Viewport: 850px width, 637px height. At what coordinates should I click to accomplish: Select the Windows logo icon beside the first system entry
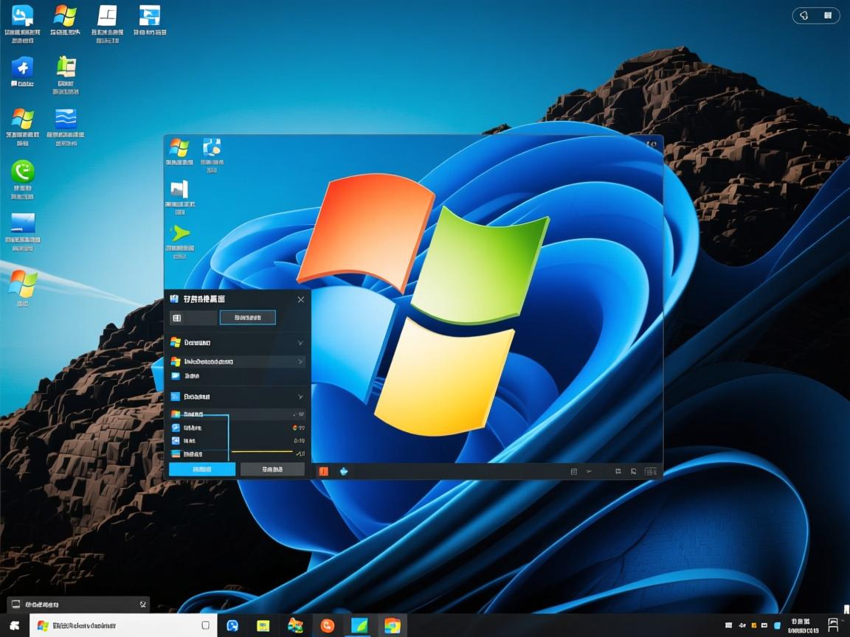click(x=176, y=343)
